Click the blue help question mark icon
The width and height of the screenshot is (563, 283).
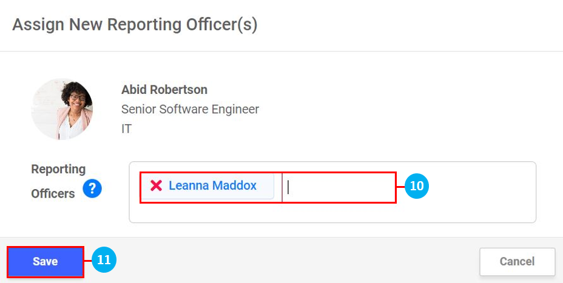point(92,189)
